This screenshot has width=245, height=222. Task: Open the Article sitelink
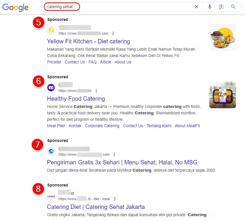tap(106, 62)
